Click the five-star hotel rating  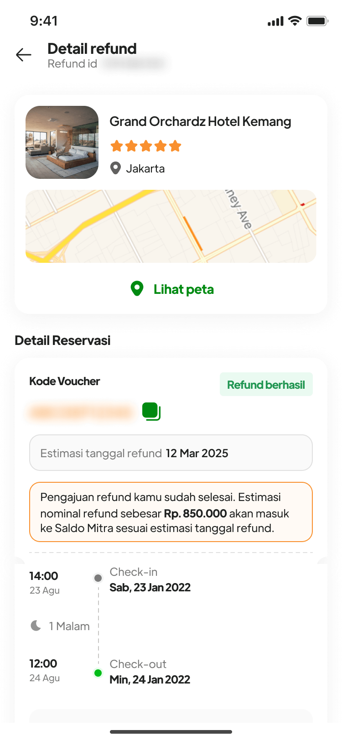coord(146,146)
